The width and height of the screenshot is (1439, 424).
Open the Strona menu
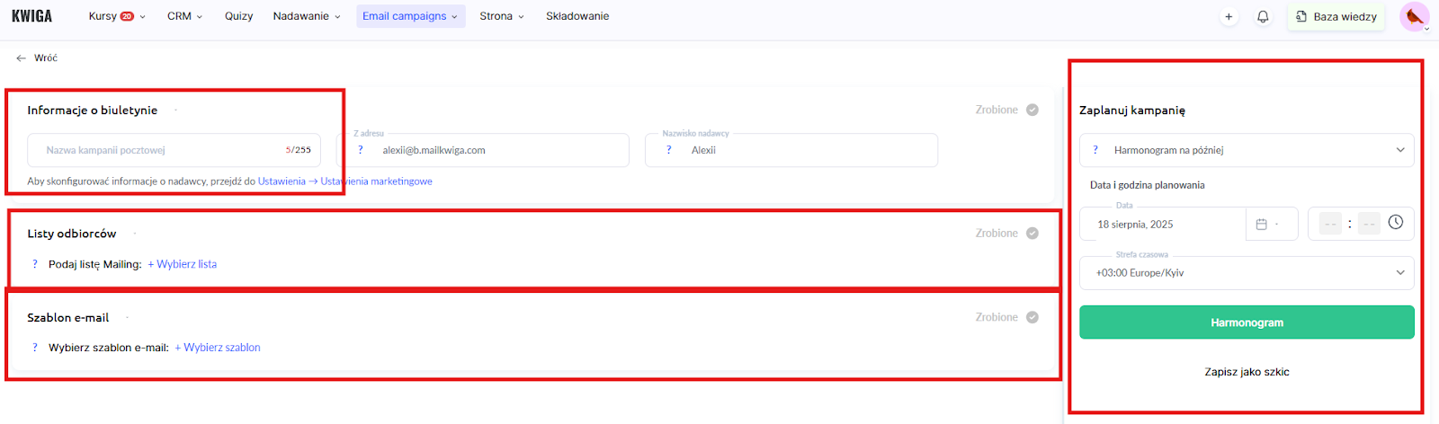tap(502, 16)
